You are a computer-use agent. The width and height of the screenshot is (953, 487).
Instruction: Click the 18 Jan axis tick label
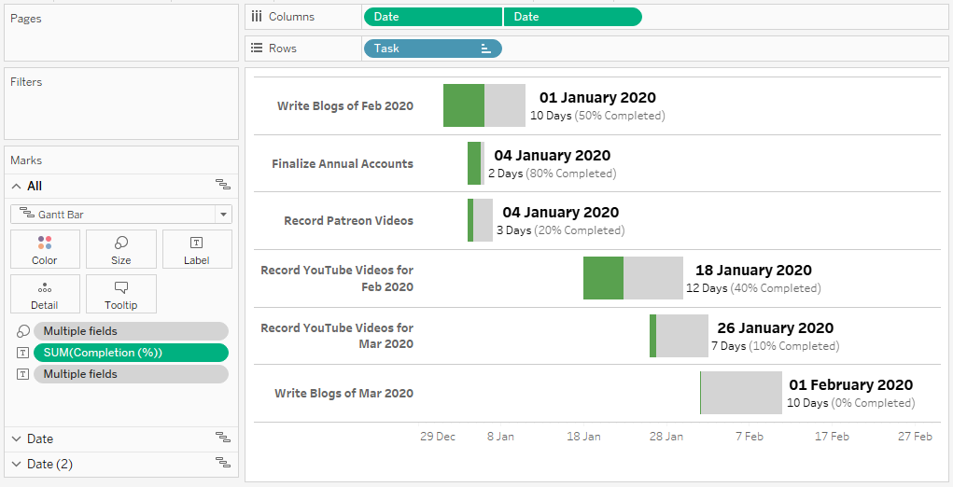583,437
